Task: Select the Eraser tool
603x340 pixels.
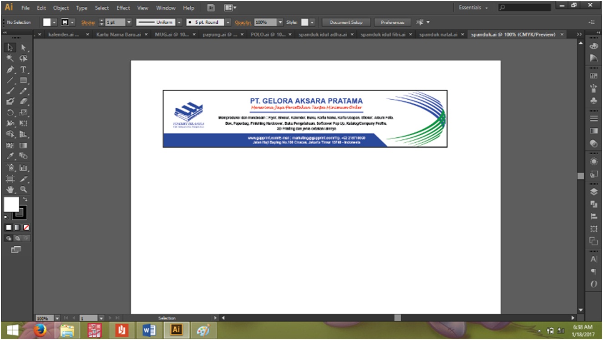Action: click(x=24, y=101)
